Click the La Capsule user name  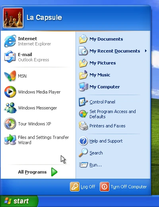point(44,18)
